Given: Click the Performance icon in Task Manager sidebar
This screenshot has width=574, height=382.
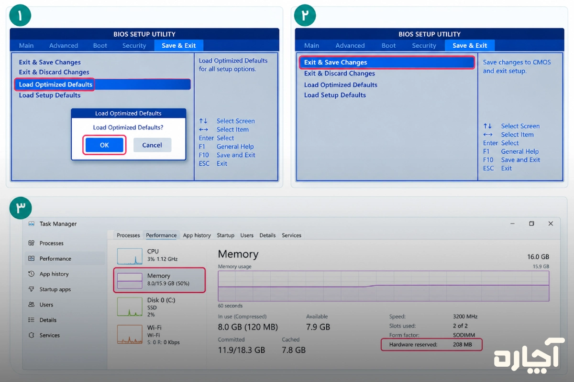Looking at the screenshot, I should click(x=32, y=258).
